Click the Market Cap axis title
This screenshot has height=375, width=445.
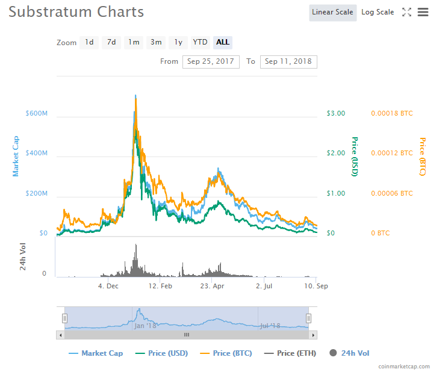click(16, 157)
